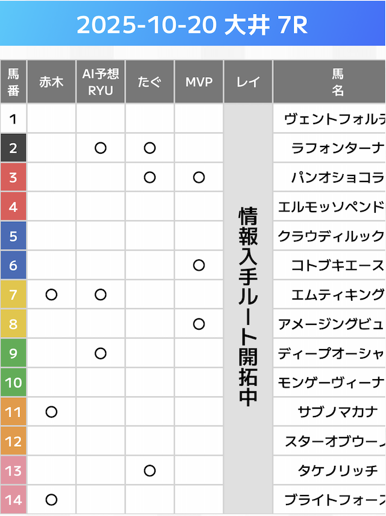The width and height of the screenshot is (386, 516).
Task: Select the AI予想 RYU column header
Action: pos(101,82)
